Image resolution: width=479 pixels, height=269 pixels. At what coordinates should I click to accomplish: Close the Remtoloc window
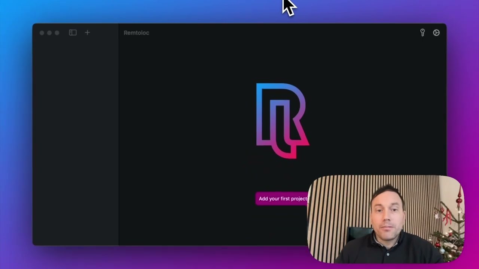pyautogui.click(x=42, y=33)
